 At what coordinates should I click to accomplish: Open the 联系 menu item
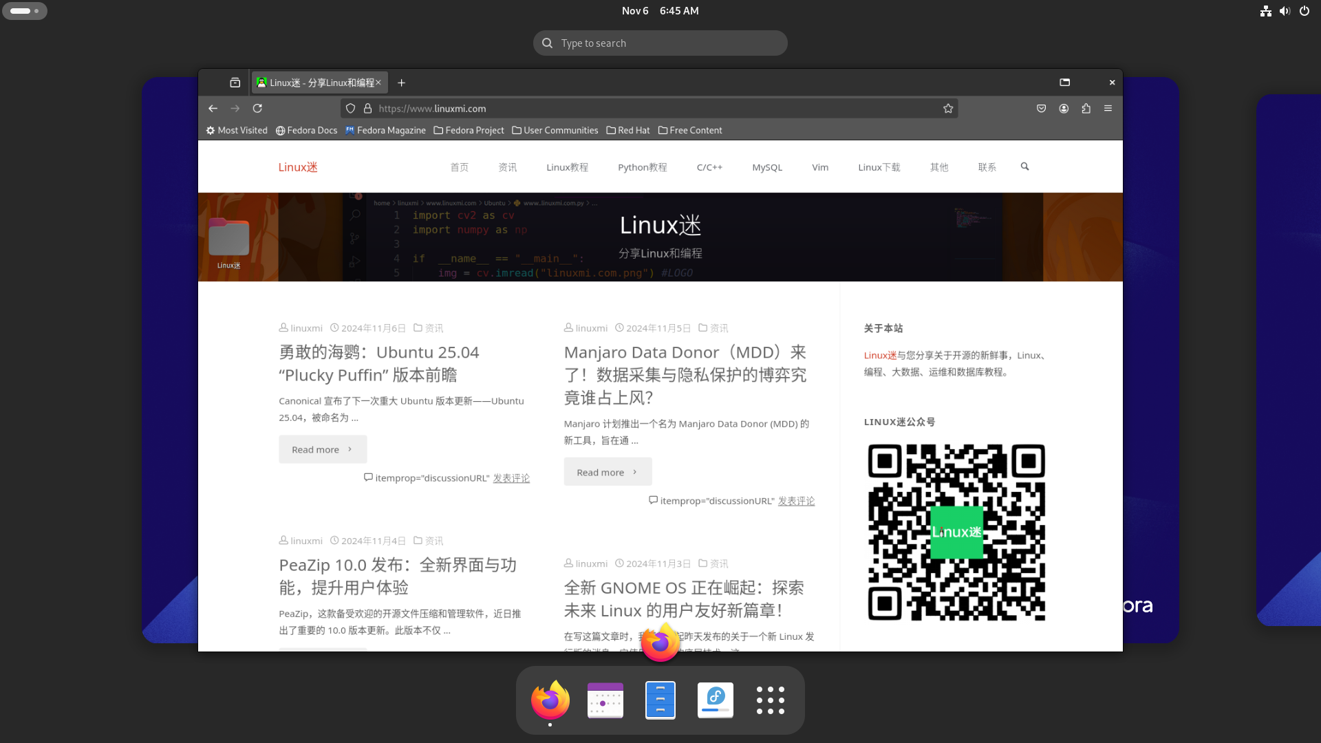pos(987,167)
